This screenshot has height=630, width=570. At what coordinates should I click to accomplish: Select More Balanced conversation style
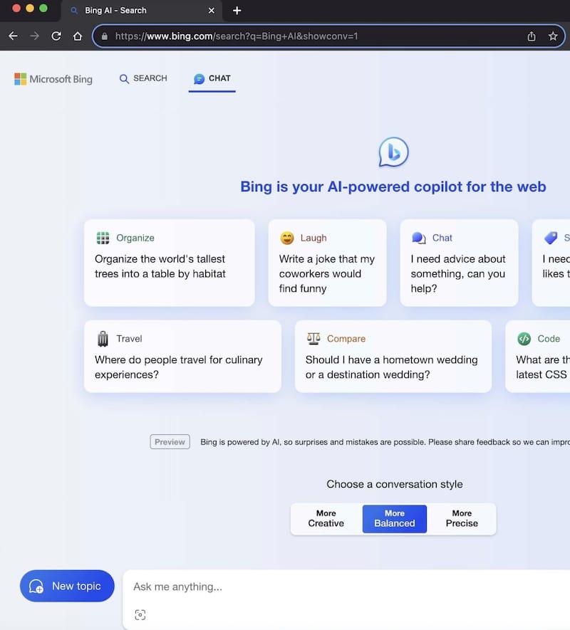395,519
